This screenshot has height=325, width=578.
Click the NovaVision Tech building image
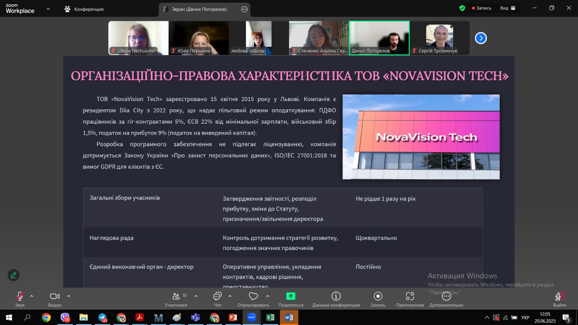coord(421,137)
